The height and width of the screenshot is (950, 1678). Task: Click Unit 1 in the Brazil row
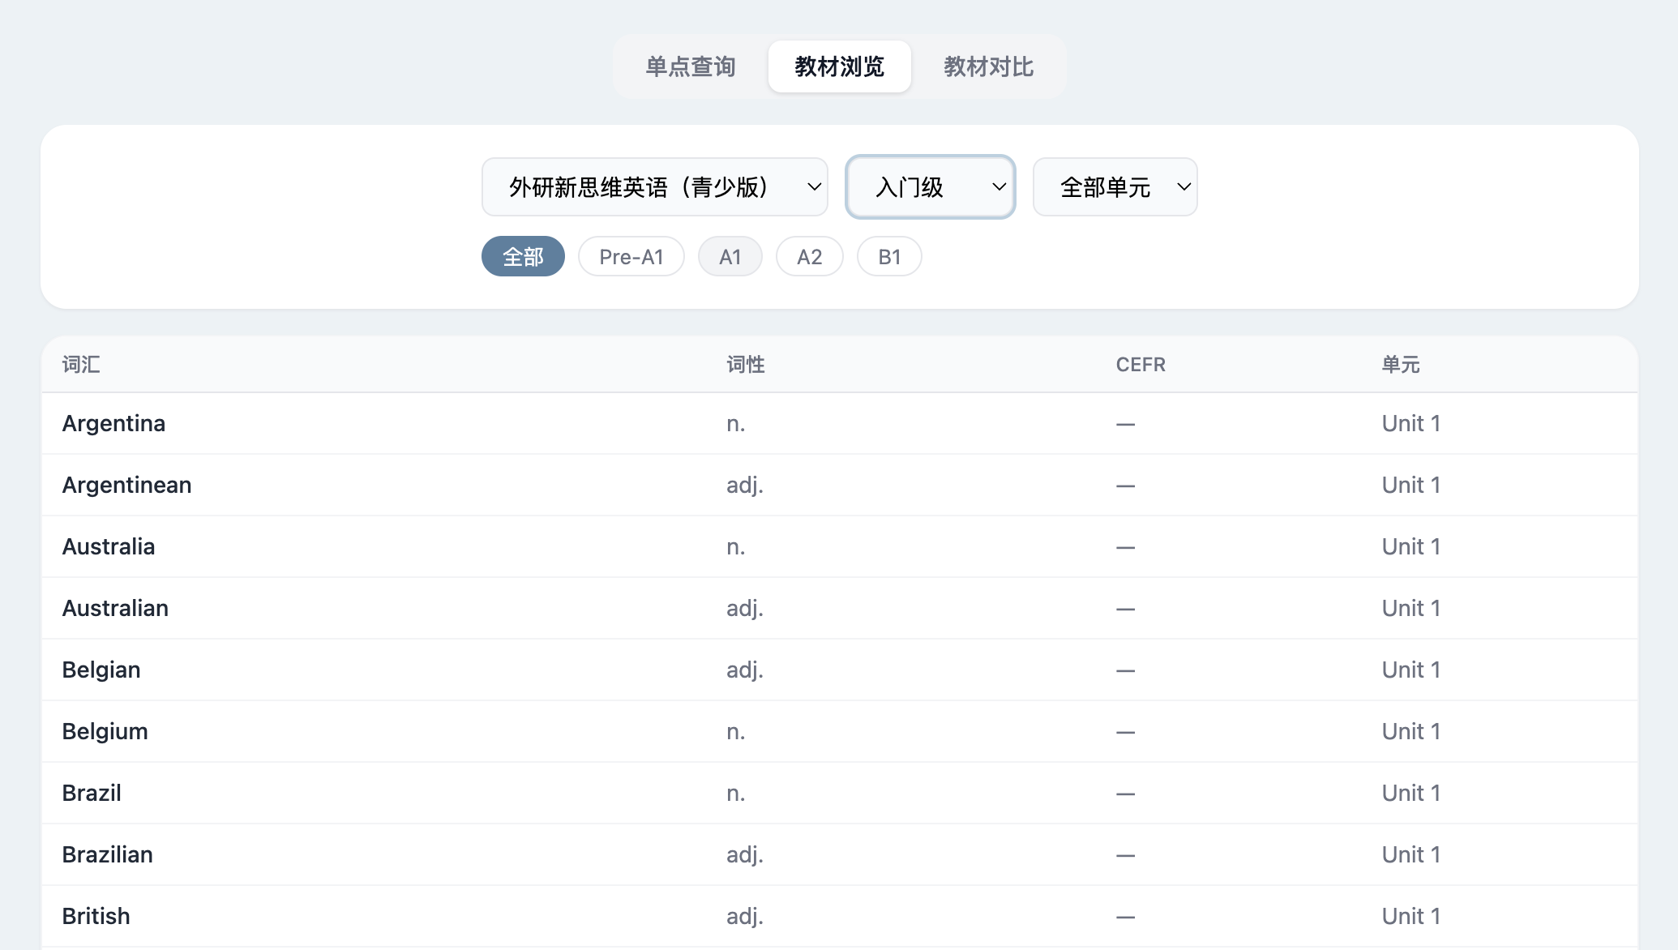tap(1410, 793)
